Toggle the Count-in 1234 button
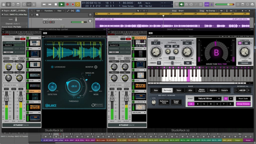This screenshot has width=256, height=144. tap(207, 4)
